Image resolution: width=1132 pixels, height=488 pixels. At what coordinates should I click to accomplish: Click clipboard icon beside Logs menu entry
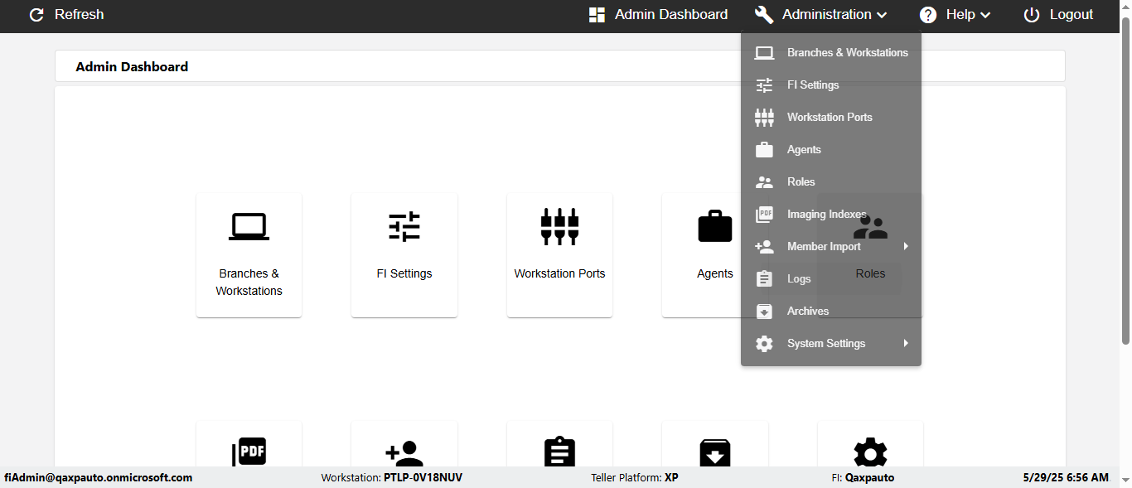coord(764,279)
